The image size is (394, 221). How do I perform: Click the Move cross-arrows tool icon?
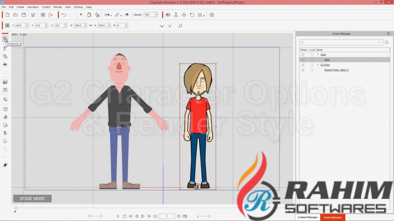184,15
